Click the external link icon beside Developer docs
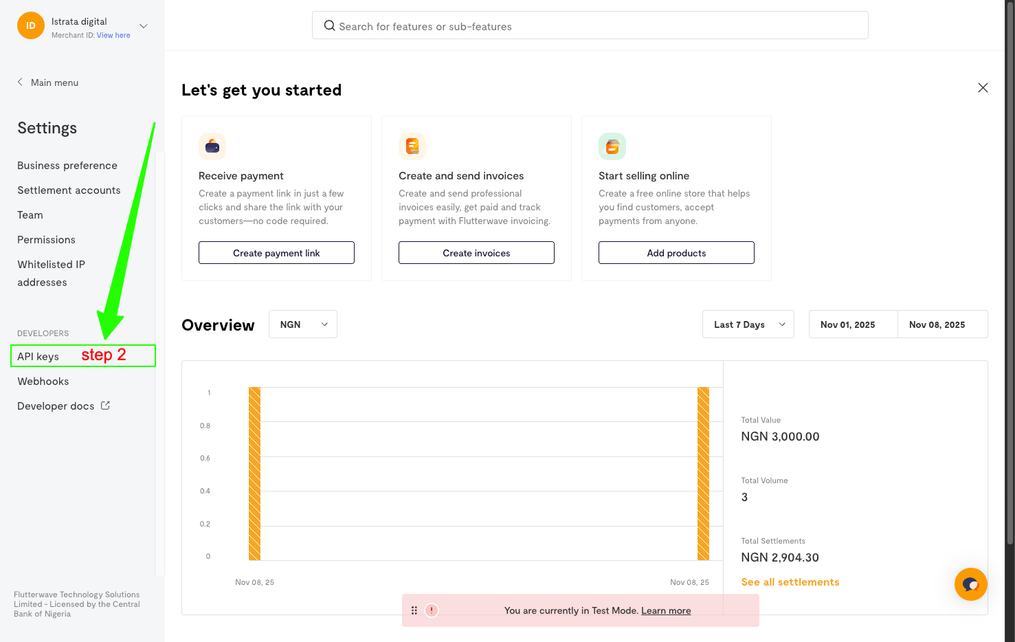The width and height of the screenshot is (1015, 642). (105, 406)
